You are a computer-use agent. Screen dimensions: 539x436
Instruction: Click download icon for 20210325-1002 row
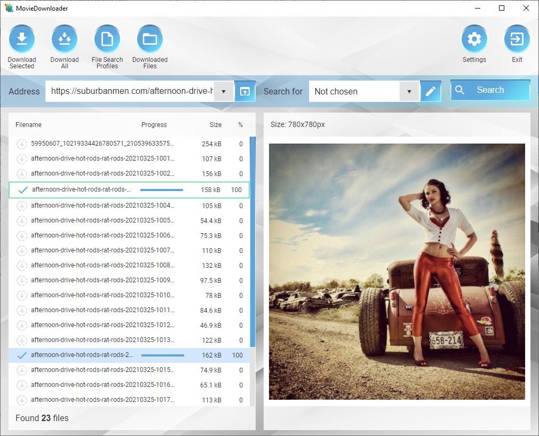point(22,174)
